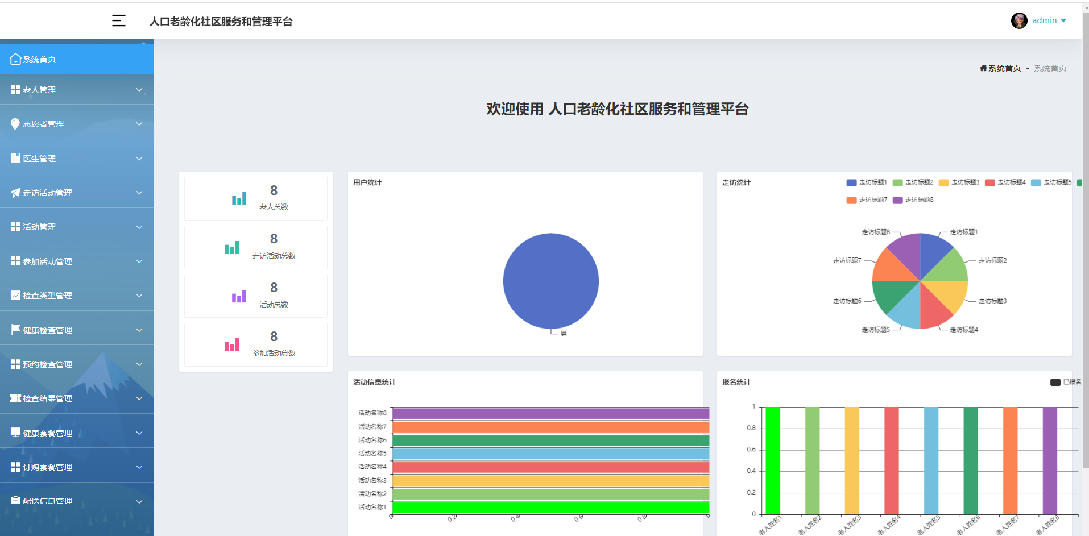
Task: Click the bold 系统首页 breadcrumb link
Action: coord(1004,68)
